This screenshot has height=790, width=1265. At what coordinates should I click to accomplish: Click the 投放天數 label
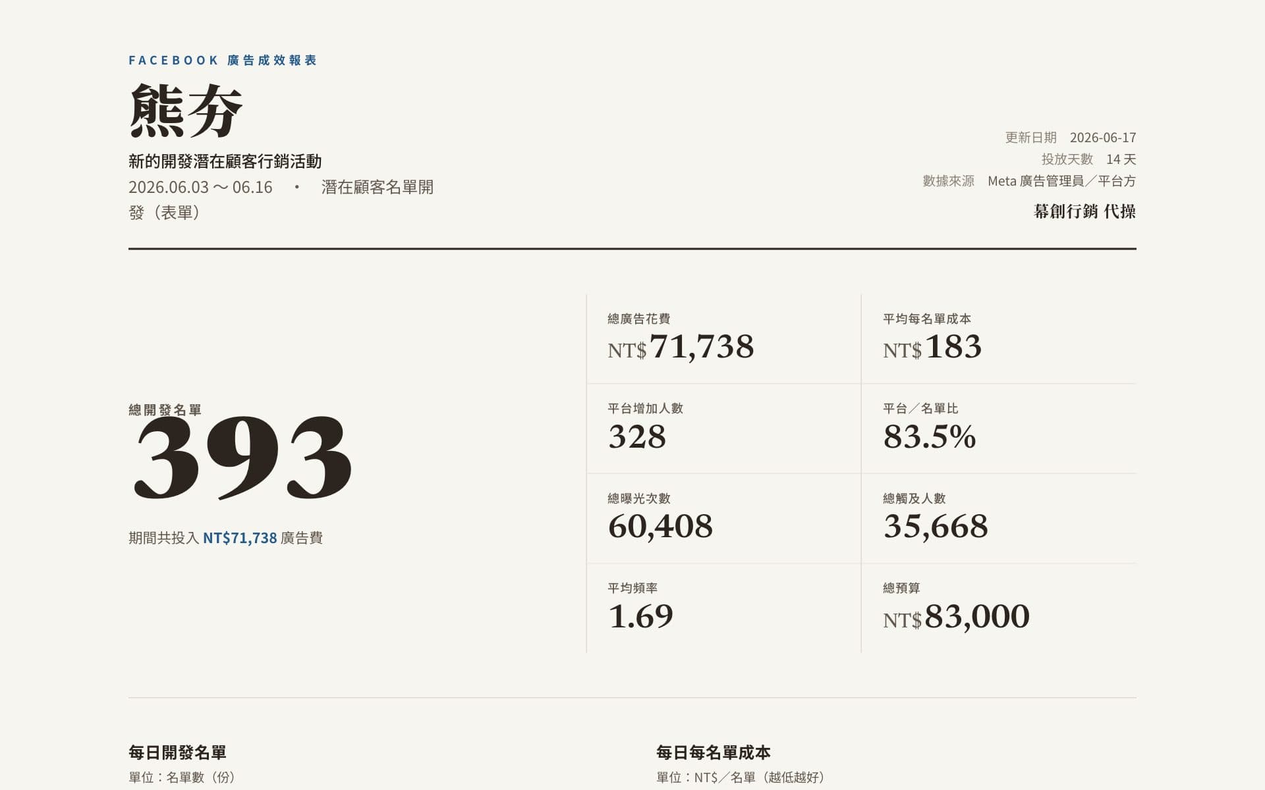tap(1067, 159)
